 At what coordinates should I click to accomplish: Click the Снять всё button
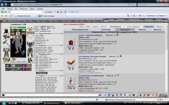point(42,73)
